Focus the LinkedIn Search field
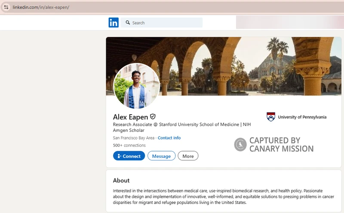 coord(162,23)
